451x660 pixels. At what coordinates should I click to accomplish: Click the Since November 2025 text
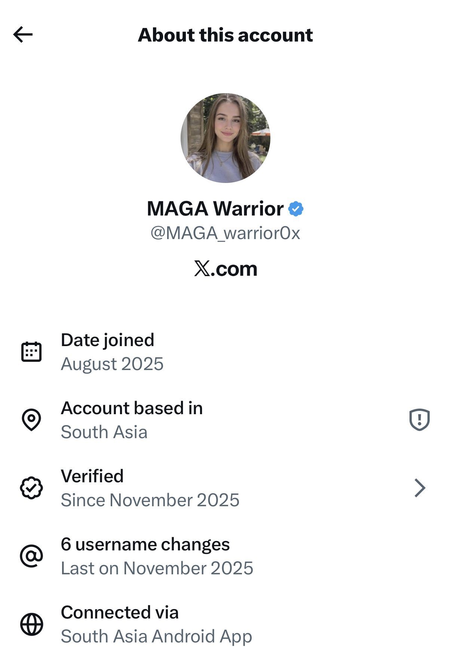tap(150, 500)
